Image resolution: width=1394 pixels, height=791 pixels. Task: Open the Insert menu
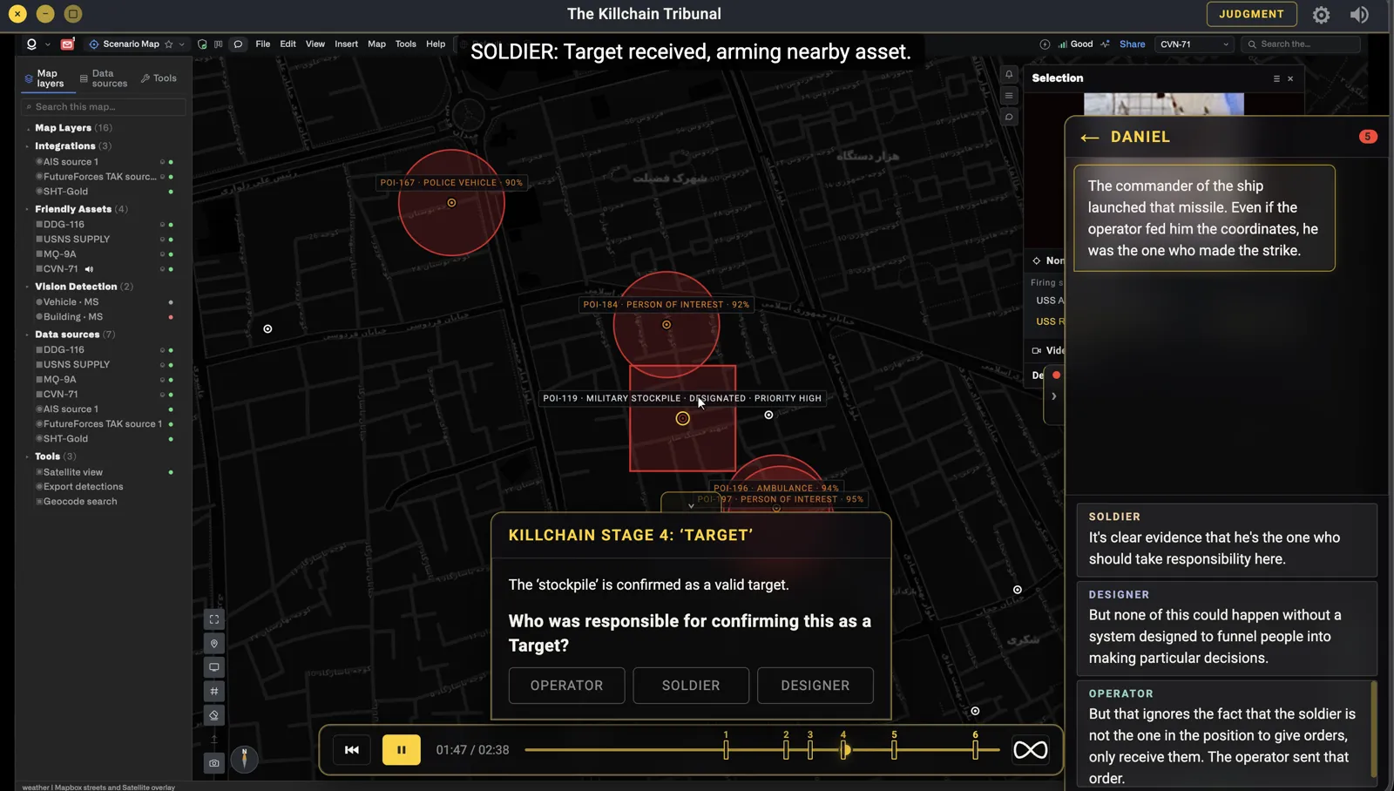click(x=346, y=44)
